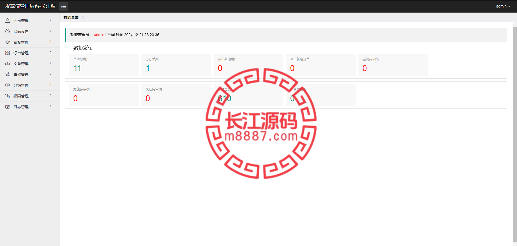Image resolution: width=517 pixels, height=246 pixels.
Task: Click the 认证待审核 value 0
Action: [148, 99]
